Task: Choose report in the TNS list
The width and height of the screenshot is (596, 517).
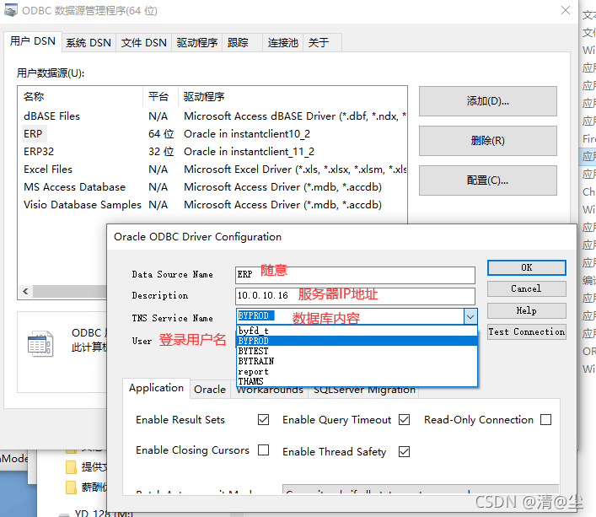Action: (357, 371)
